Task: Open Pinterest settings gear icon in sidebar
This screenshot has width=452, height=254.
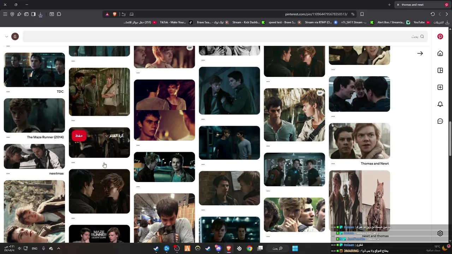Action: [x=440, y=233]
